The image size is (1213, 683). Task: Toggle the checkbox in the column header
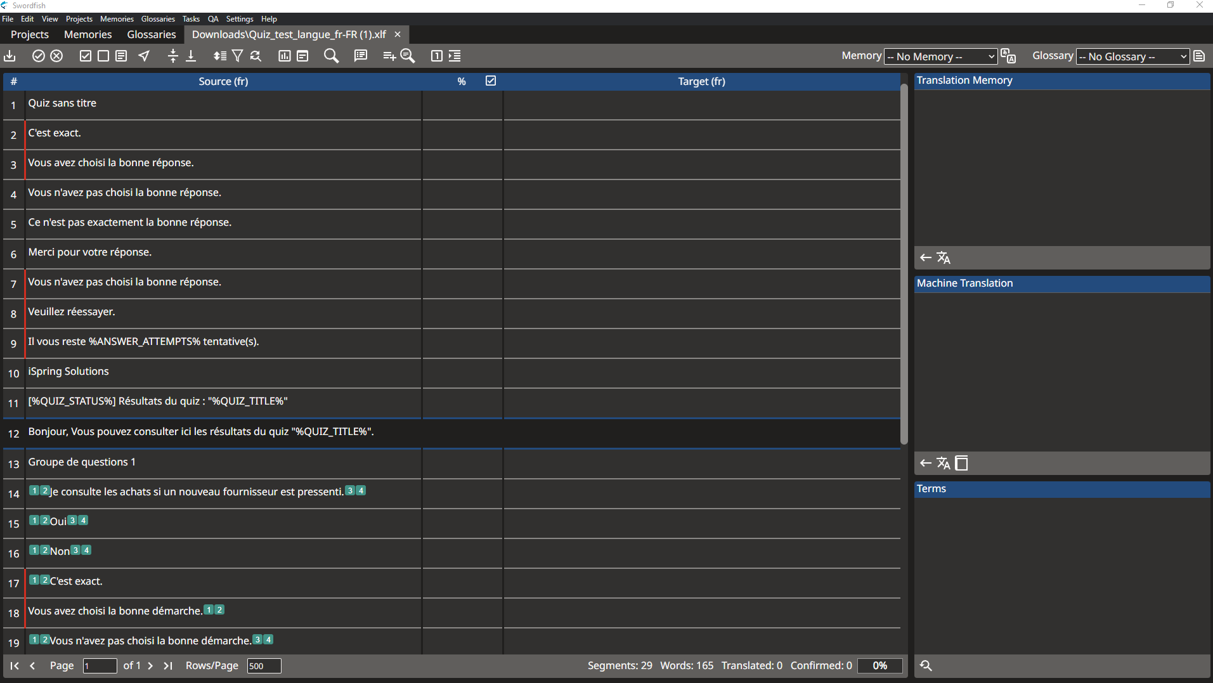coord(491,81)
